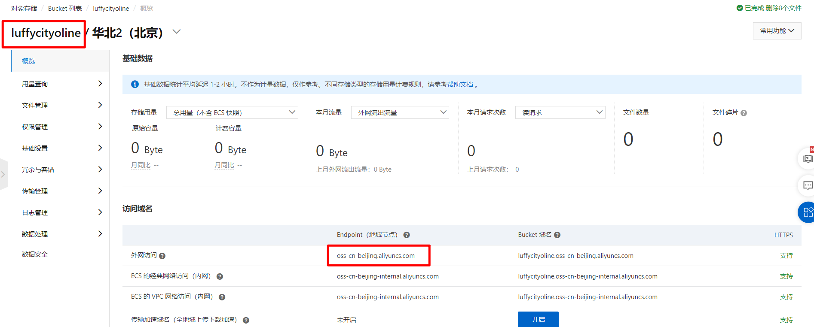Expand the region chevron next to 华北2（北京）
The height and width of the screenshot is (327, 814).
(x=176, y=32)
